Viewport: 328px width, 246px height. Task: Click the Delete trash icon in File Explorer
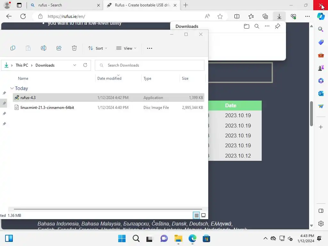click(x=74, y=48)
